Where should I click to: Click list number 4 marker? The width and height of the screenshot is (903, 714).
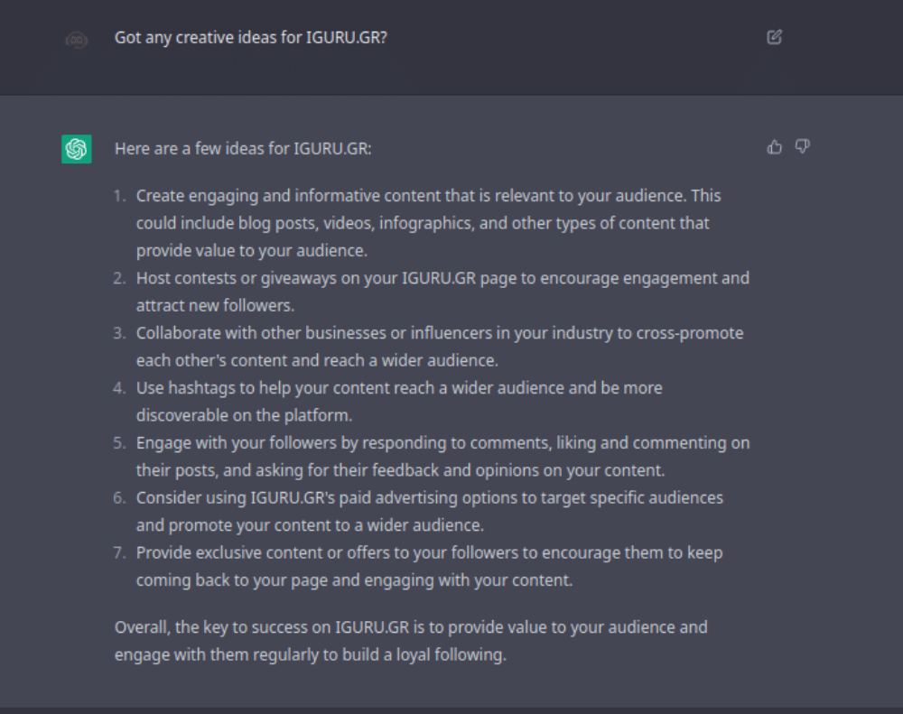pos(119,388)
